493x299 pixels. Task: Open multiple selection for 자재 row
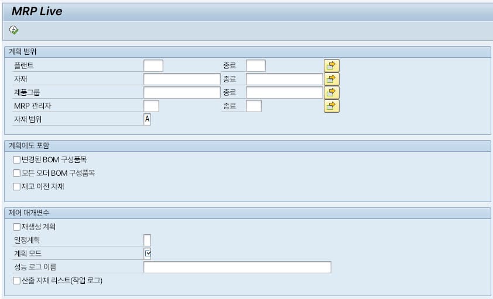point(331,79)
